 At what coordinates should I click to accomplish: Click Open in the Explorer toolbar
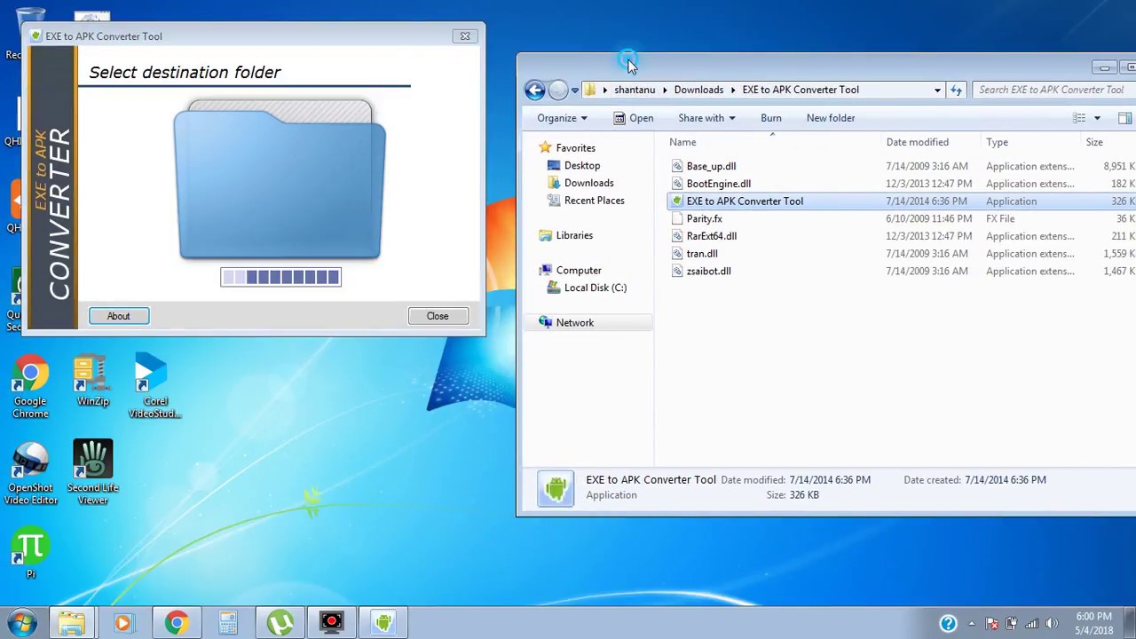point(634,118)
